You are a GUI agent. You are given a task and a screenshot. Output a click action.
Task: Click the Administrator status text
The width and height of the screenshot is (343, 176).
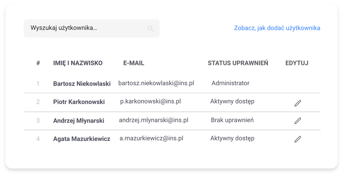point(230,83)
